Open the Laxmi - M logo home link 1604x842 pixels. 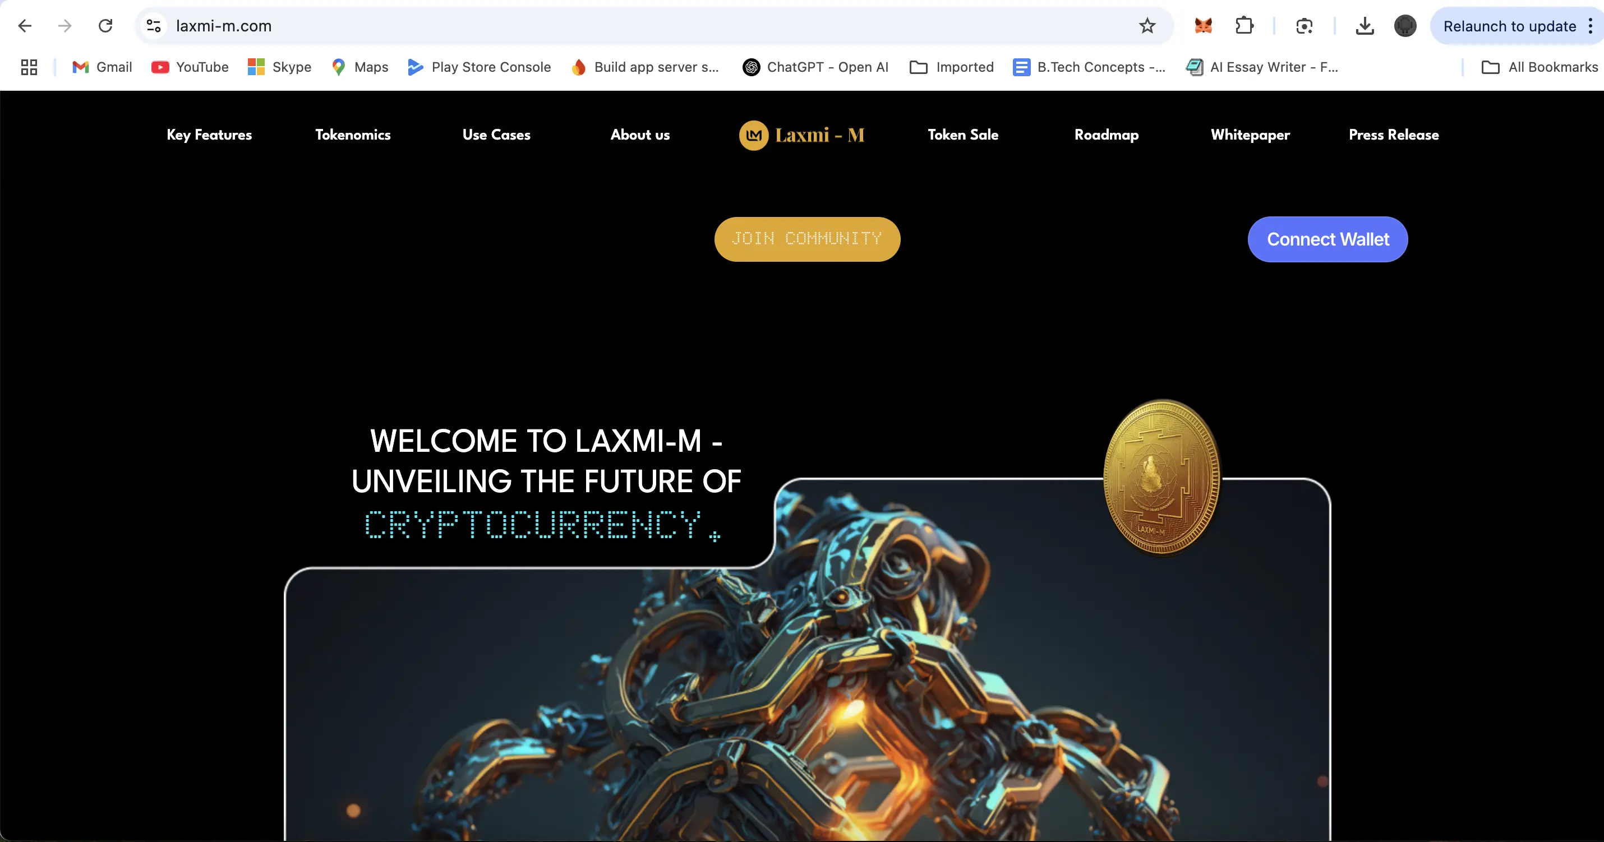(801, 135)
